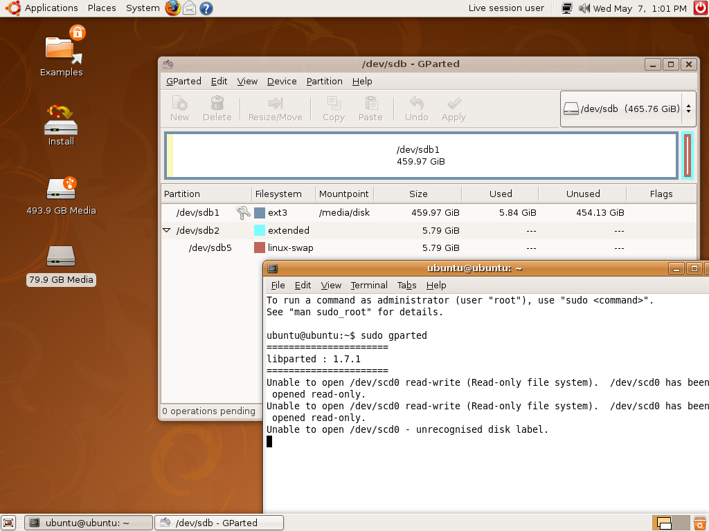This screenshot has width=709, height=531.
Task: Click the New partition toolbar icon
Action: point(179,109)
